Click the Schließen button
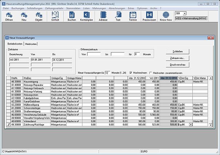The height and width of the screenshot is (155, 220). (177, 51)
